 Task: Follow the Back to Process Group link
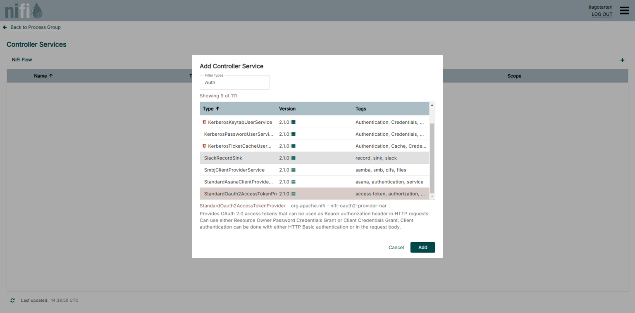(36, 27)
